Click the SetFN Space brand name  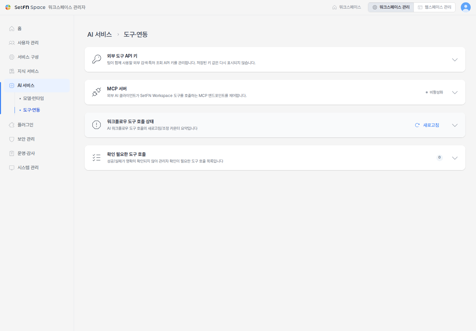tap(30, 7)
